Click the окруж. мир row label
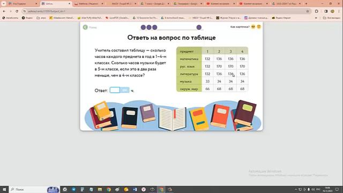 [189, 89]
